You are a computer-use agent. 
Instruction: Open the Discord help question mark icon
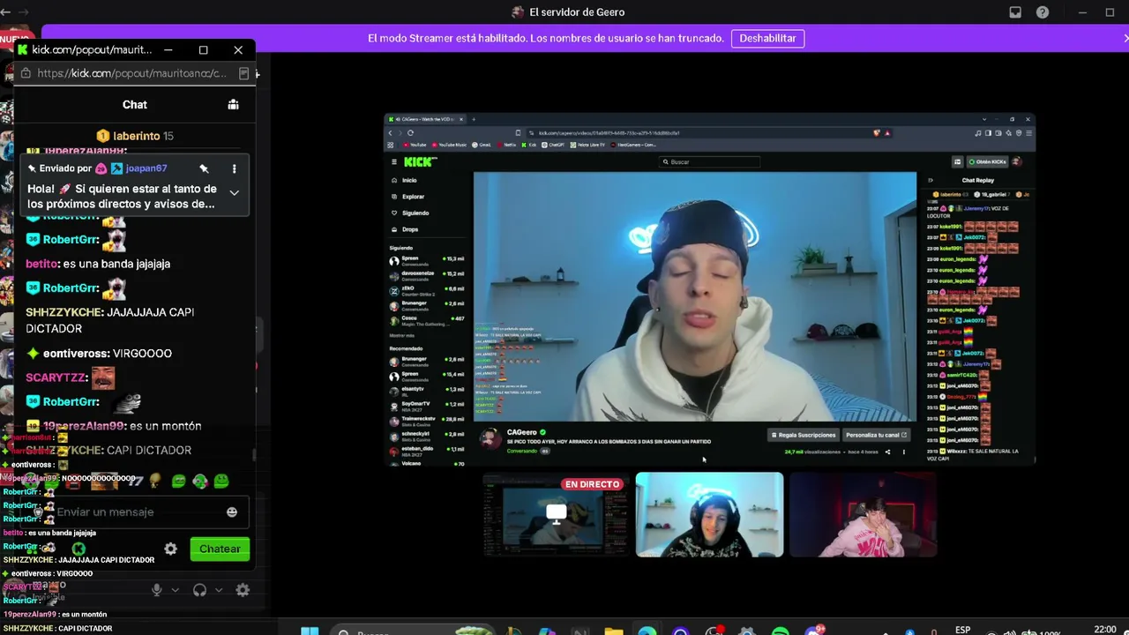[1043, 12]
